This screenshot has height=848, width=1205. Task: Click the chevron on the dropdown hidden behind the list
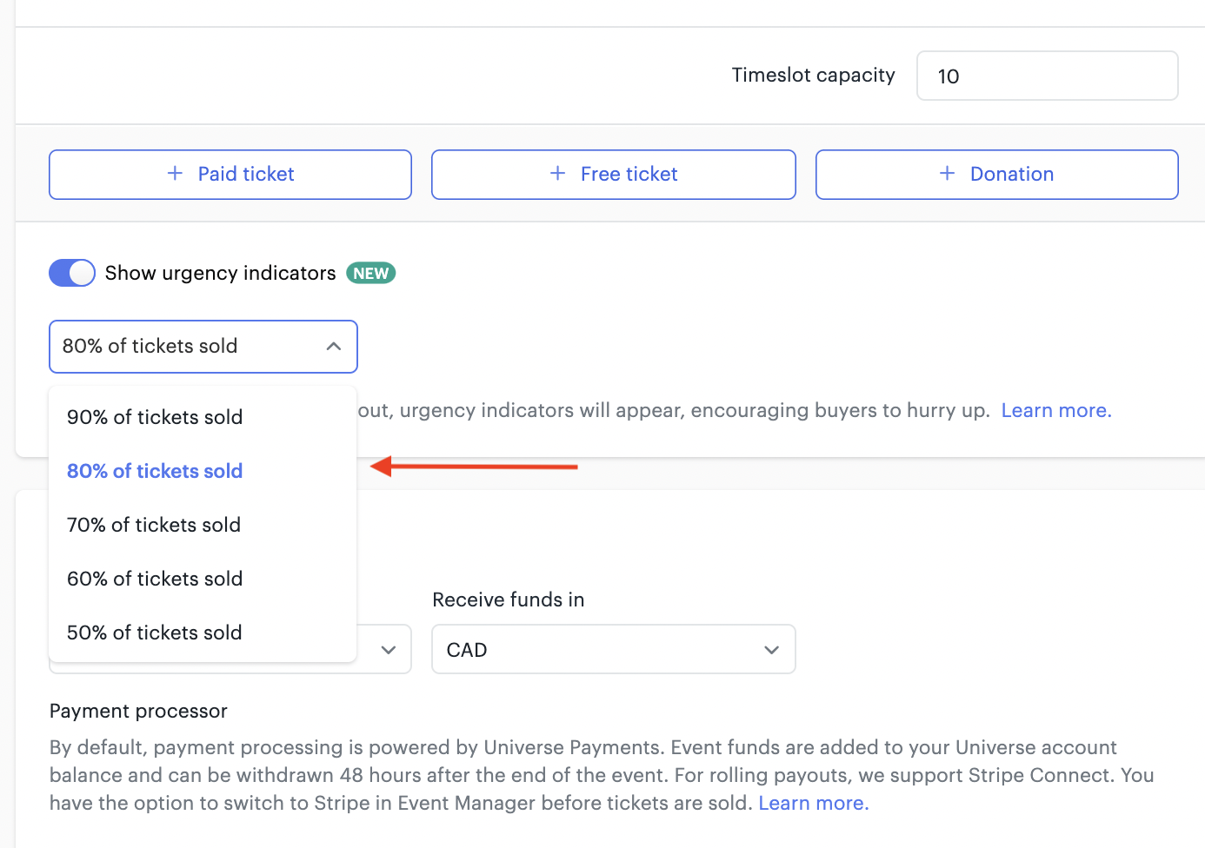[x=389, y=650]
